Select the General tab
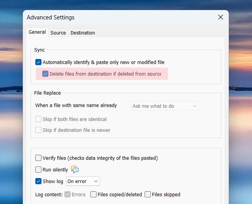Image resolution: width=252 pixels, height=204 pixels. [37, 32]
